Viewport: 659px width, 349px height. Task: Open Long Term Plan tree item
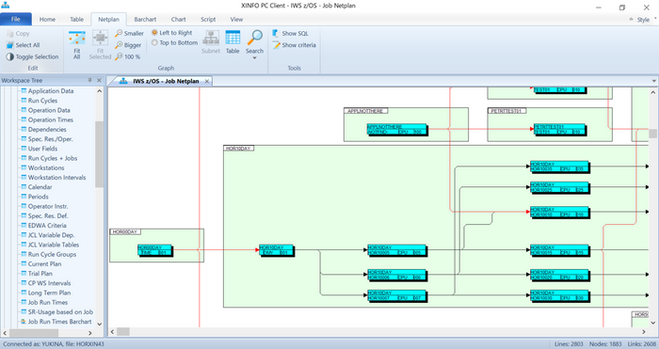click(49, 293)
